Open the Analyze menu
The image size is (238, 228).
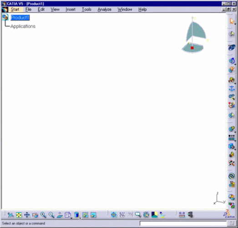pos(105,10)
